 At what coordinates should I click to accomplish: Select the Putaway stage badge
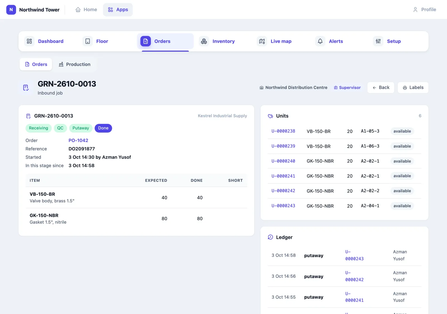pyautogui.click(x=81, y=128)
